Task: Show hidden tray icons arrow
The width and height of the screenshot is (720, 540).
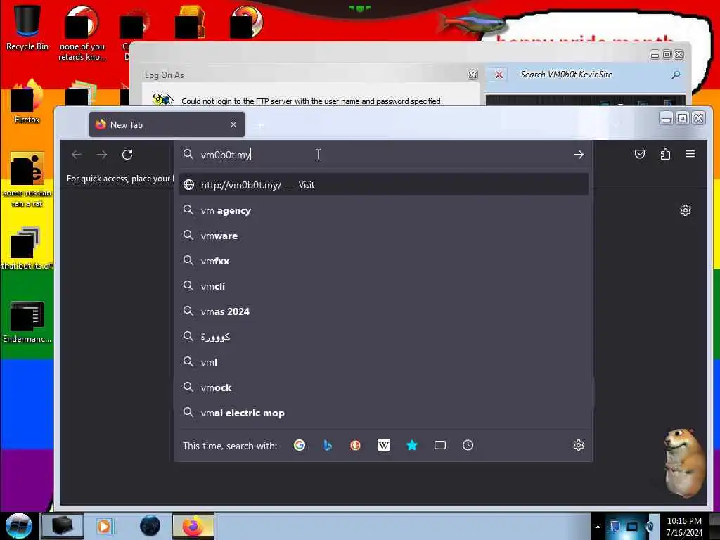Action: (598, 527)
